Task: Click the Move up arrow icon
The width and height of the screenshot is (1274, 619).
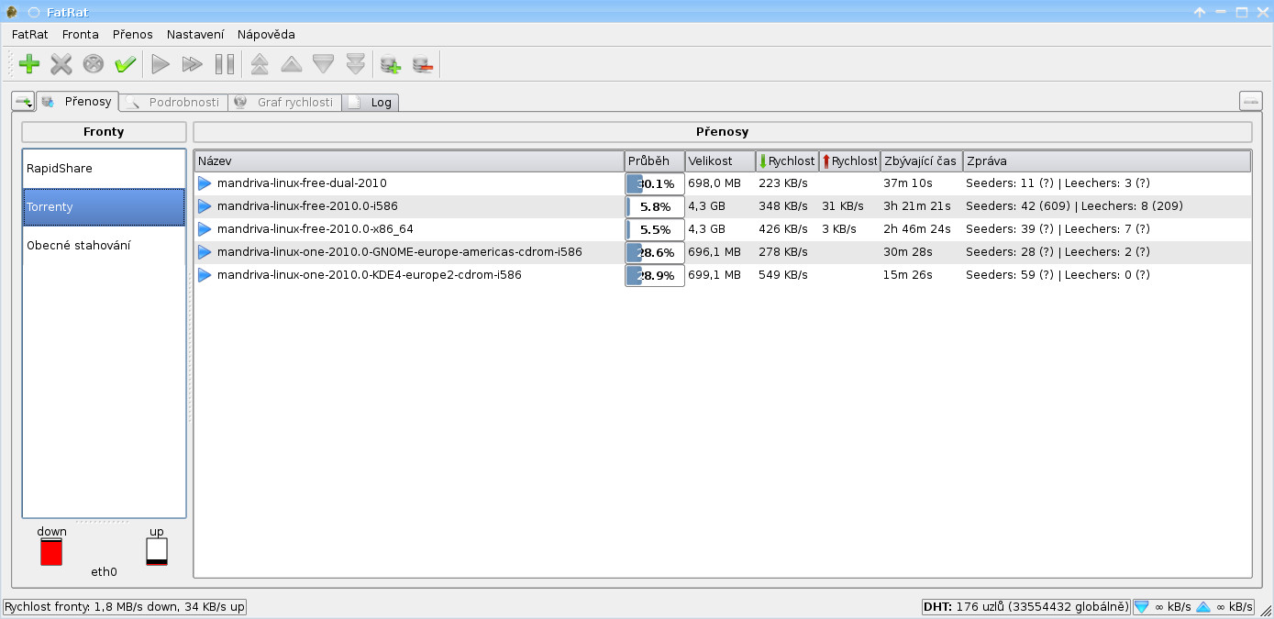Action: pyautogui.click(x=291, y=64)
